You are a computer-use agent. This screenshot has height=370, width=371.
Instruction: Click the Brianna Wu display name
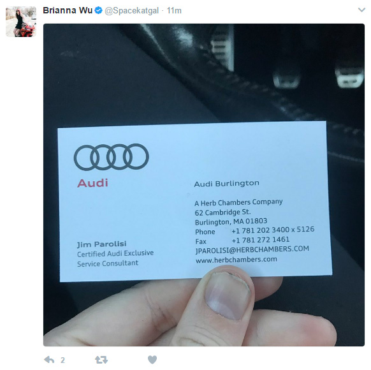(68, 10)
